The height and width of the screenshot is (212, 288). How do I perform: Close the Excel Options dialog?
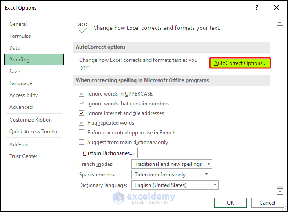coord(277,7)
